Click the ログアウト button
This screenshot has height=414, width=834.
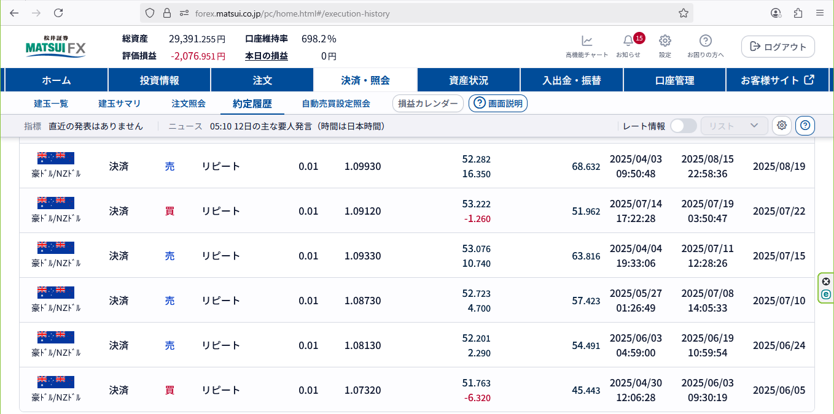tap(778, 47)
